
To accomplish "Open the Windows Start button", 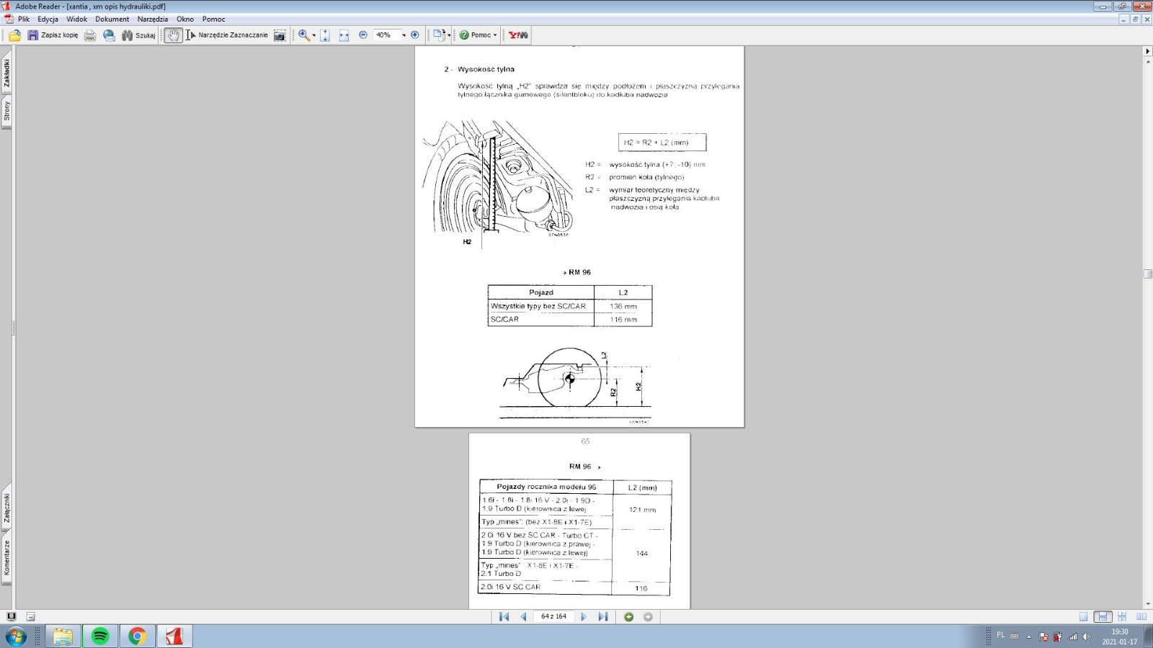I will pyautogui.click(x=16, y=636).
